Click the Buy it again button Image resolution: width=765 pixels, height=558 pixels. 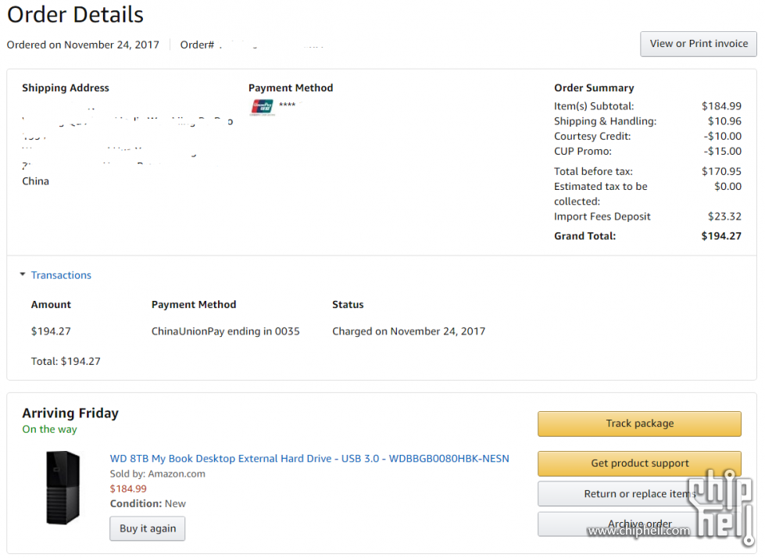pos(147,528)
